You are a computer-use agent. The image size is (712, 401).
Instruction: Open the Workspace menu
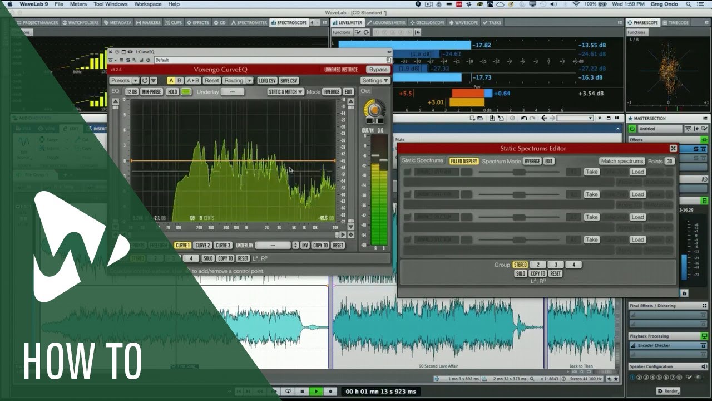(148, 4)
